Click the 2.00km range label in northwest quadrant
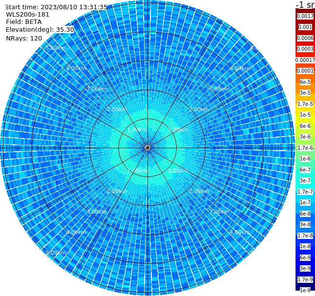 coord(117,109)
